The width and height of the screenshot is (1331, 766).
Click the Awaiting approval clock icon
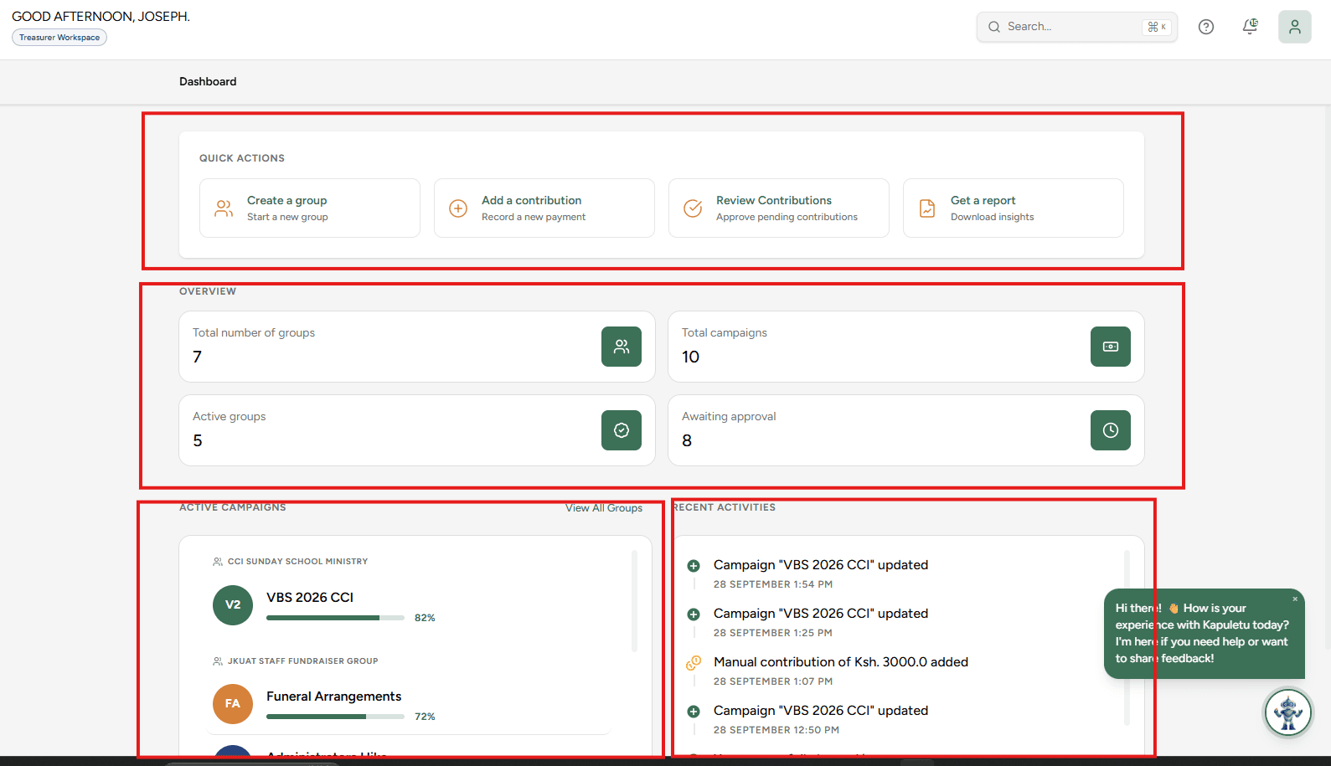click(x=1111, y=430)
